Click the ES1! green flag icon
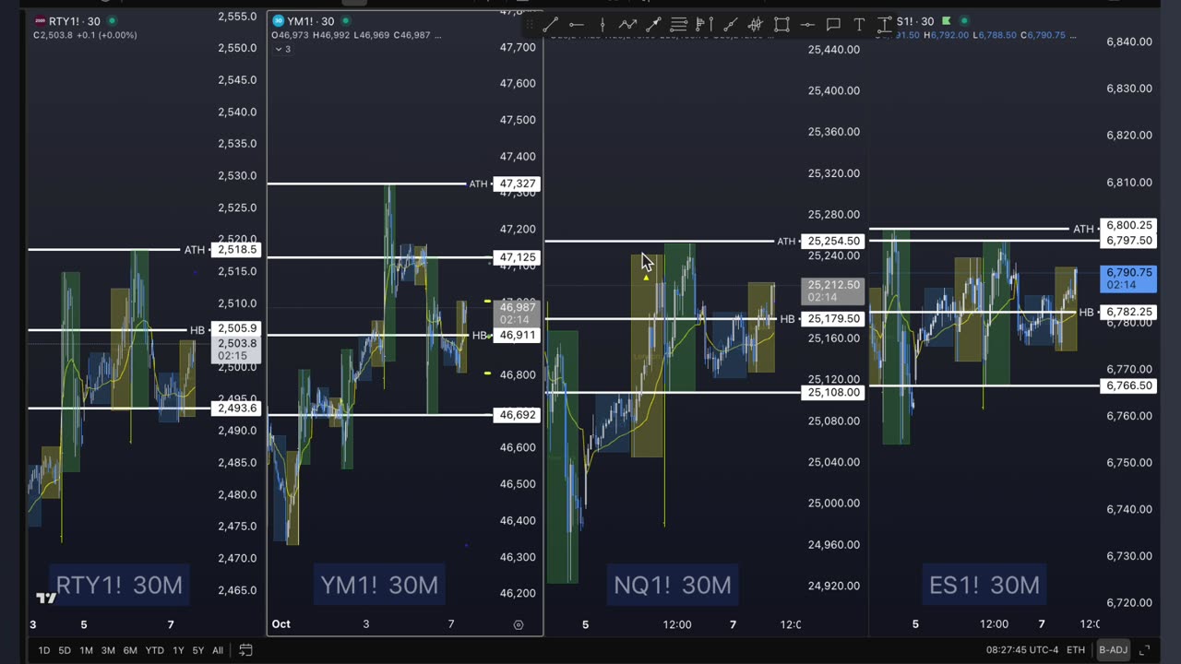 (x=947, y=20)
